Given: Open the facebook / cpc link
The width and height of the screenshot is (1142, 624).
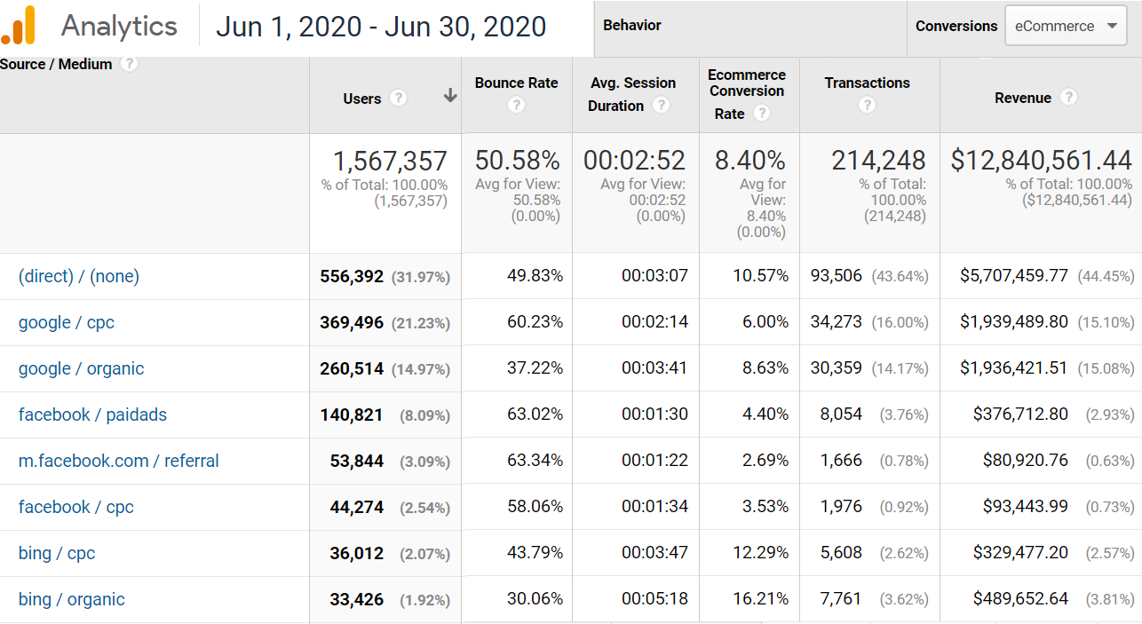Looking at the screenshot, I should [x=76, y=507].
